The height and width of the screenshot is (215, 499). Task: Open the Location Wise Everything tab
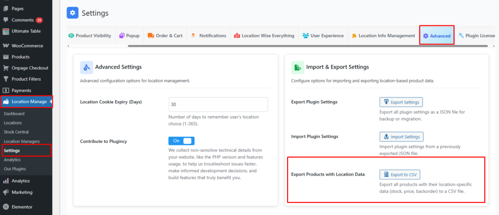pos(264,36)
